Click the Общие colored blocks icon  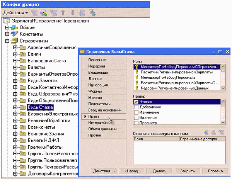14,27
